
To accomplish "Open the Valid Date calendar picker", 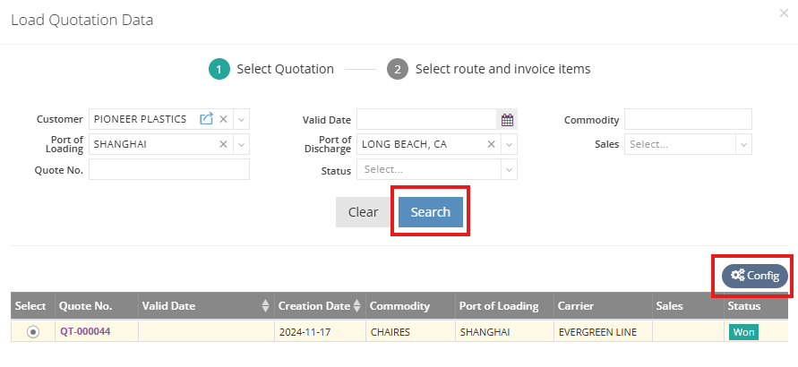I will 507,119.
